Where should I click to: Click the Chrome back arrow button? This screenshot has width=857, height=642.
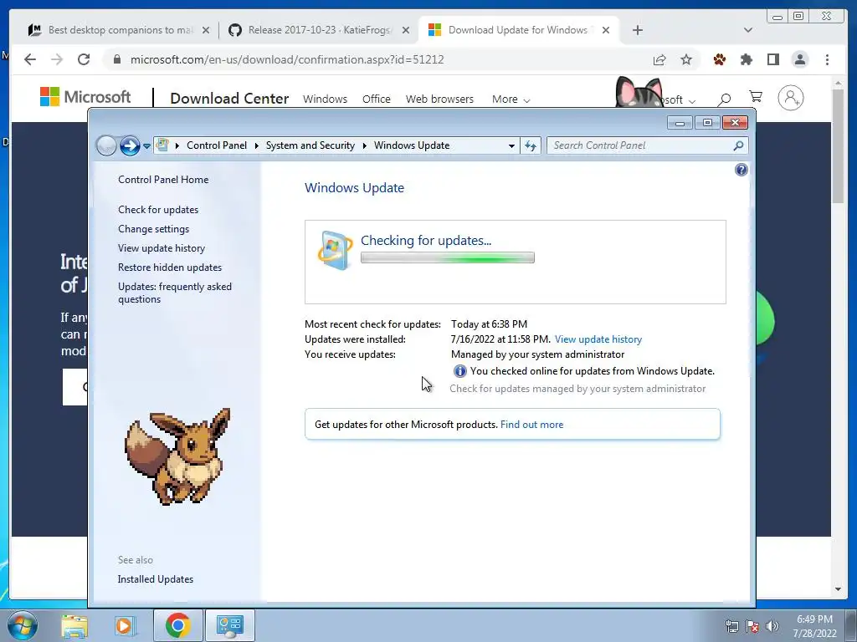(30, 59)
